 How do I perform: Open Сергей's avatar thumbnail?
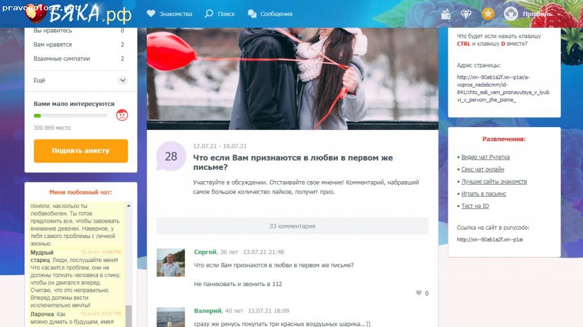pos(170,263)
